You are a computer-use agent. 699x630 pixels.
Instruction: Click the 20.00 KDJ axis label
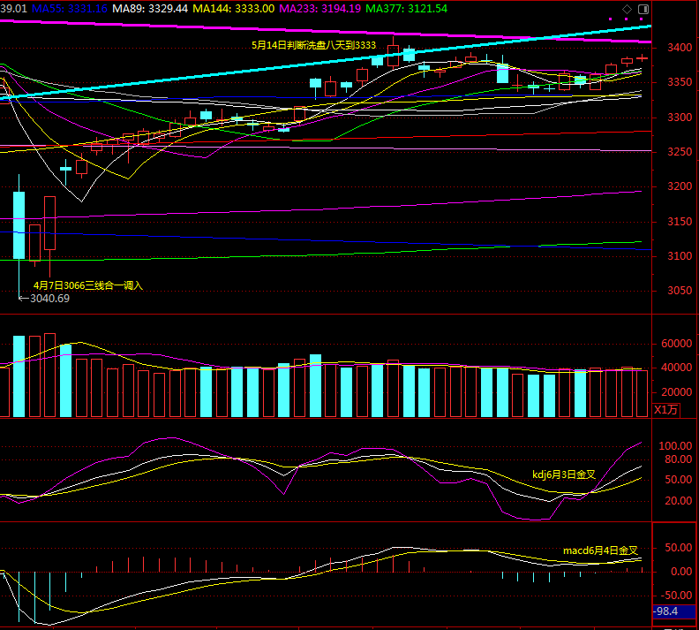tap(678, 501)
